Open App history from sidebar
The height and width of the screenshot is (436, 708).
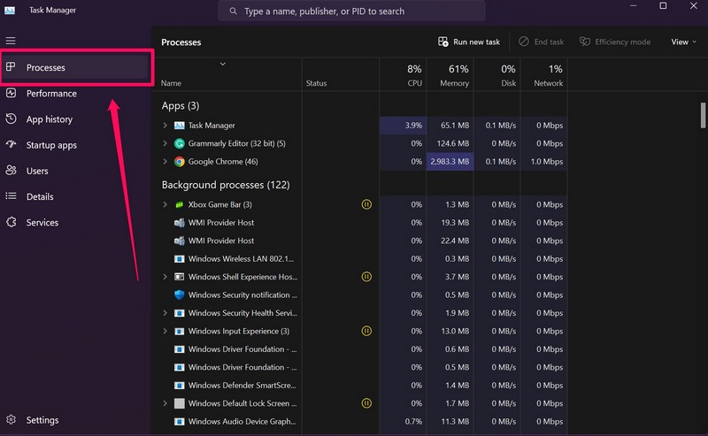coord(50,119)
